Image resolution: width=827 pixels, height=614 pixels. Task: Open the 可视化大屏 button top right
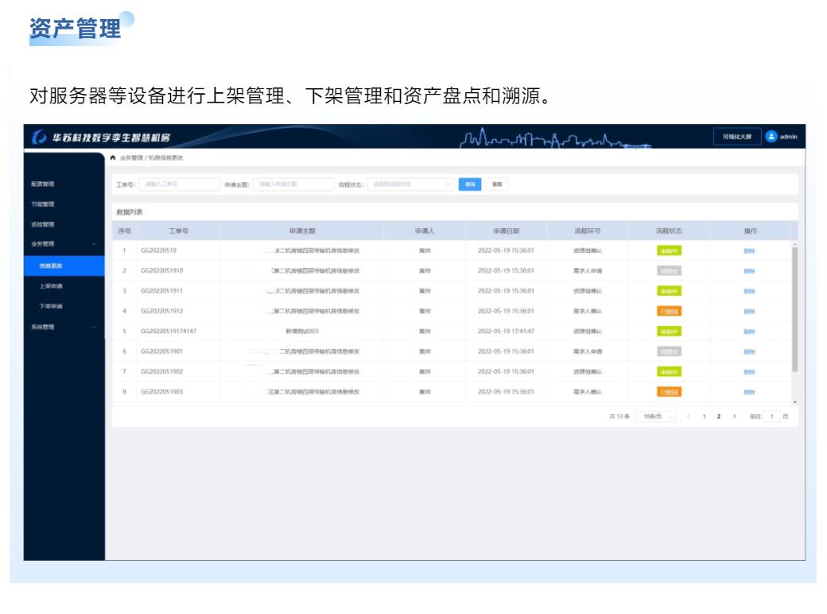point(737,137)
